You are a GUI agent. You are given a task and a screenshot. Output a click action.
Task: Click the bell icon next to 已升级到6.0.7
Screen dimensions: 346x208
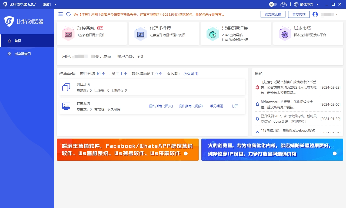(257, 119)
